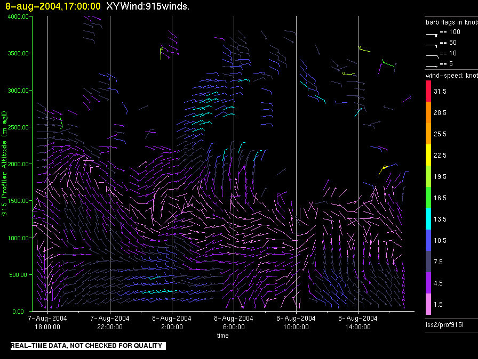Click the '7-Aug-2004 18:00:00' time label
Image resolution: width=478 pixels, height=359 pixels.
47,322
